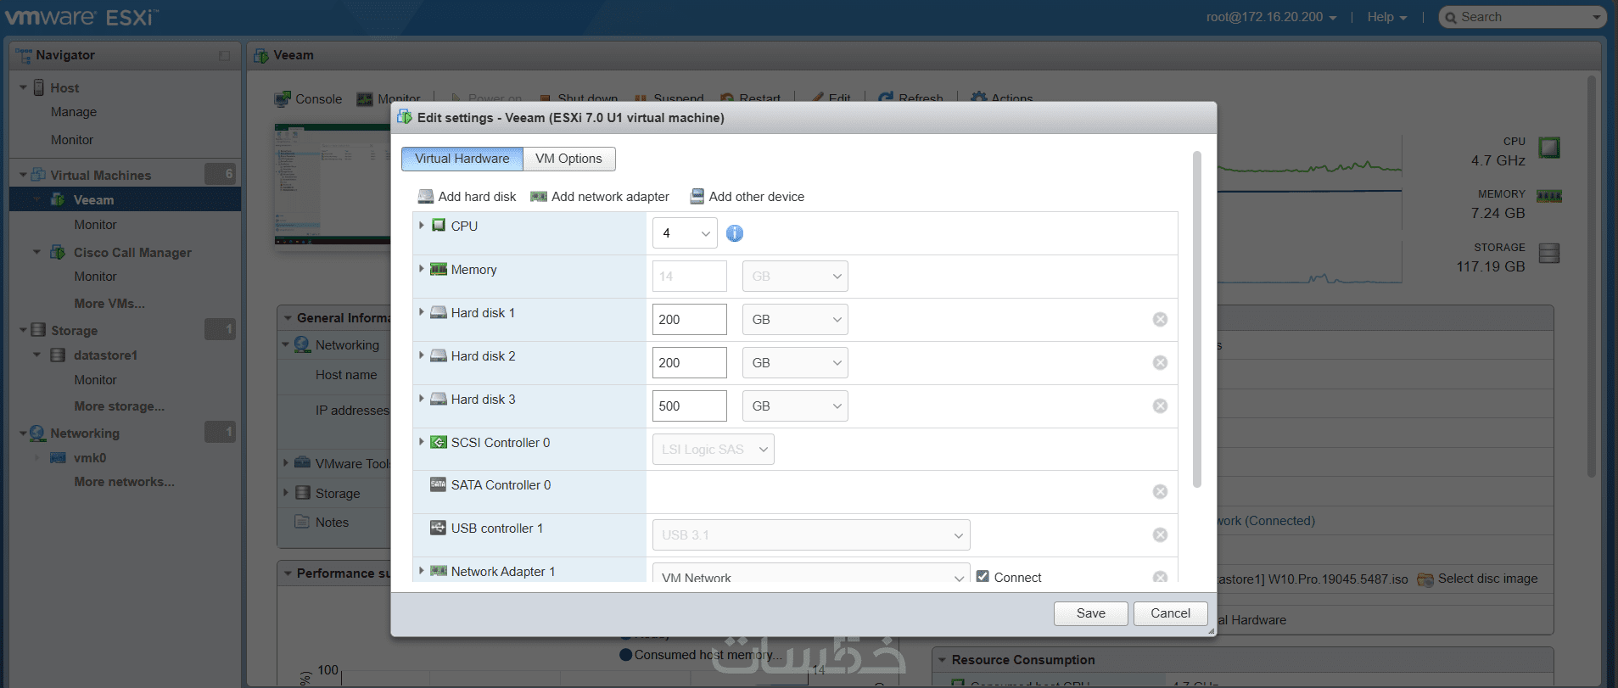The height and width of the screenshot is (688, 1618).
Task: Click the dialog vertical scrollbar
Action: tap(1197, 319)
